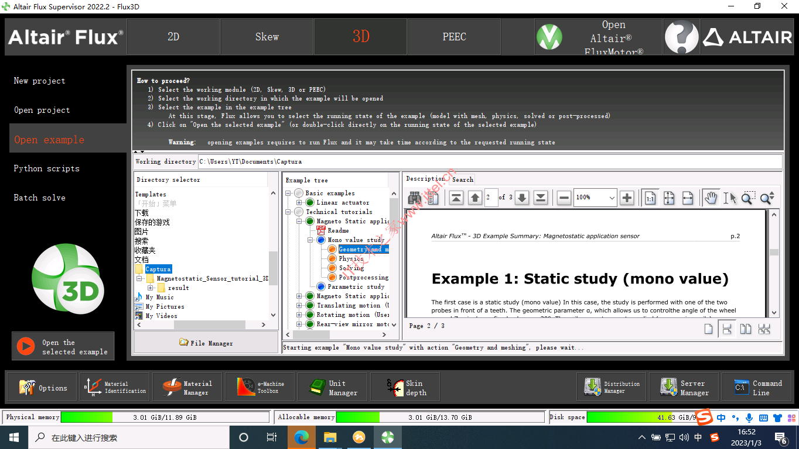Activate the hand pan tool
The height and width of the screenshot is (449, 799).
click(711, 198)
